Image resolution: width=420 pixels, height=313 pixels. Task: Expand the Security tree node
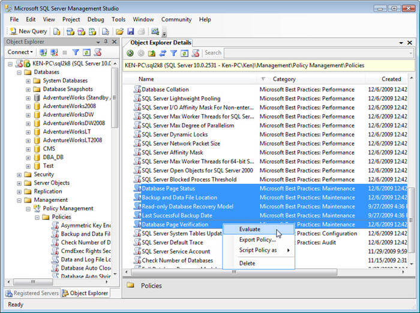click(19, 174)
